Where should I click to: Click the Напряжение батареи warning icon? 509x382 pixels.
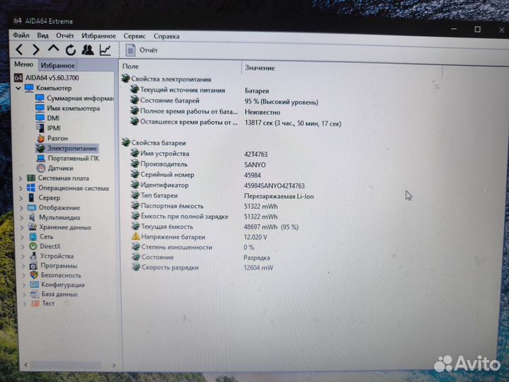[136, 236]
